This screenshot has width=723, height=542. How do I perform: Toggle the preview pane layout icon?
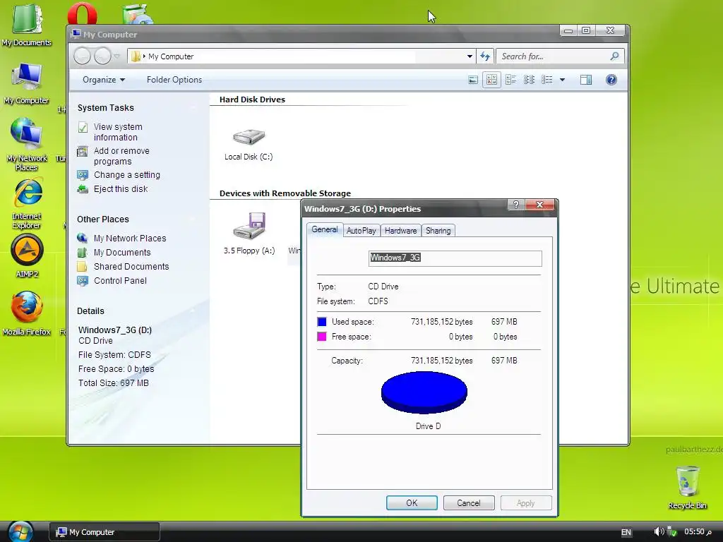point(585,80)
